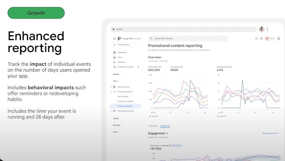Click the 2.5% conversion rate value
This screenshot has height=161, width=285.
coord(220,70)
